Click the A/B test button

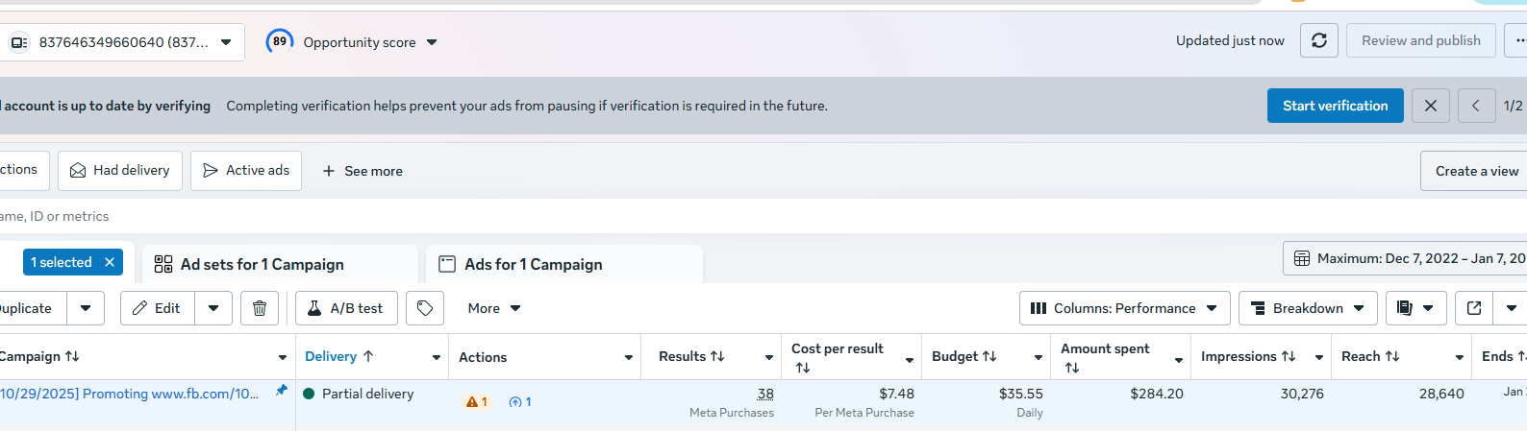344,308
